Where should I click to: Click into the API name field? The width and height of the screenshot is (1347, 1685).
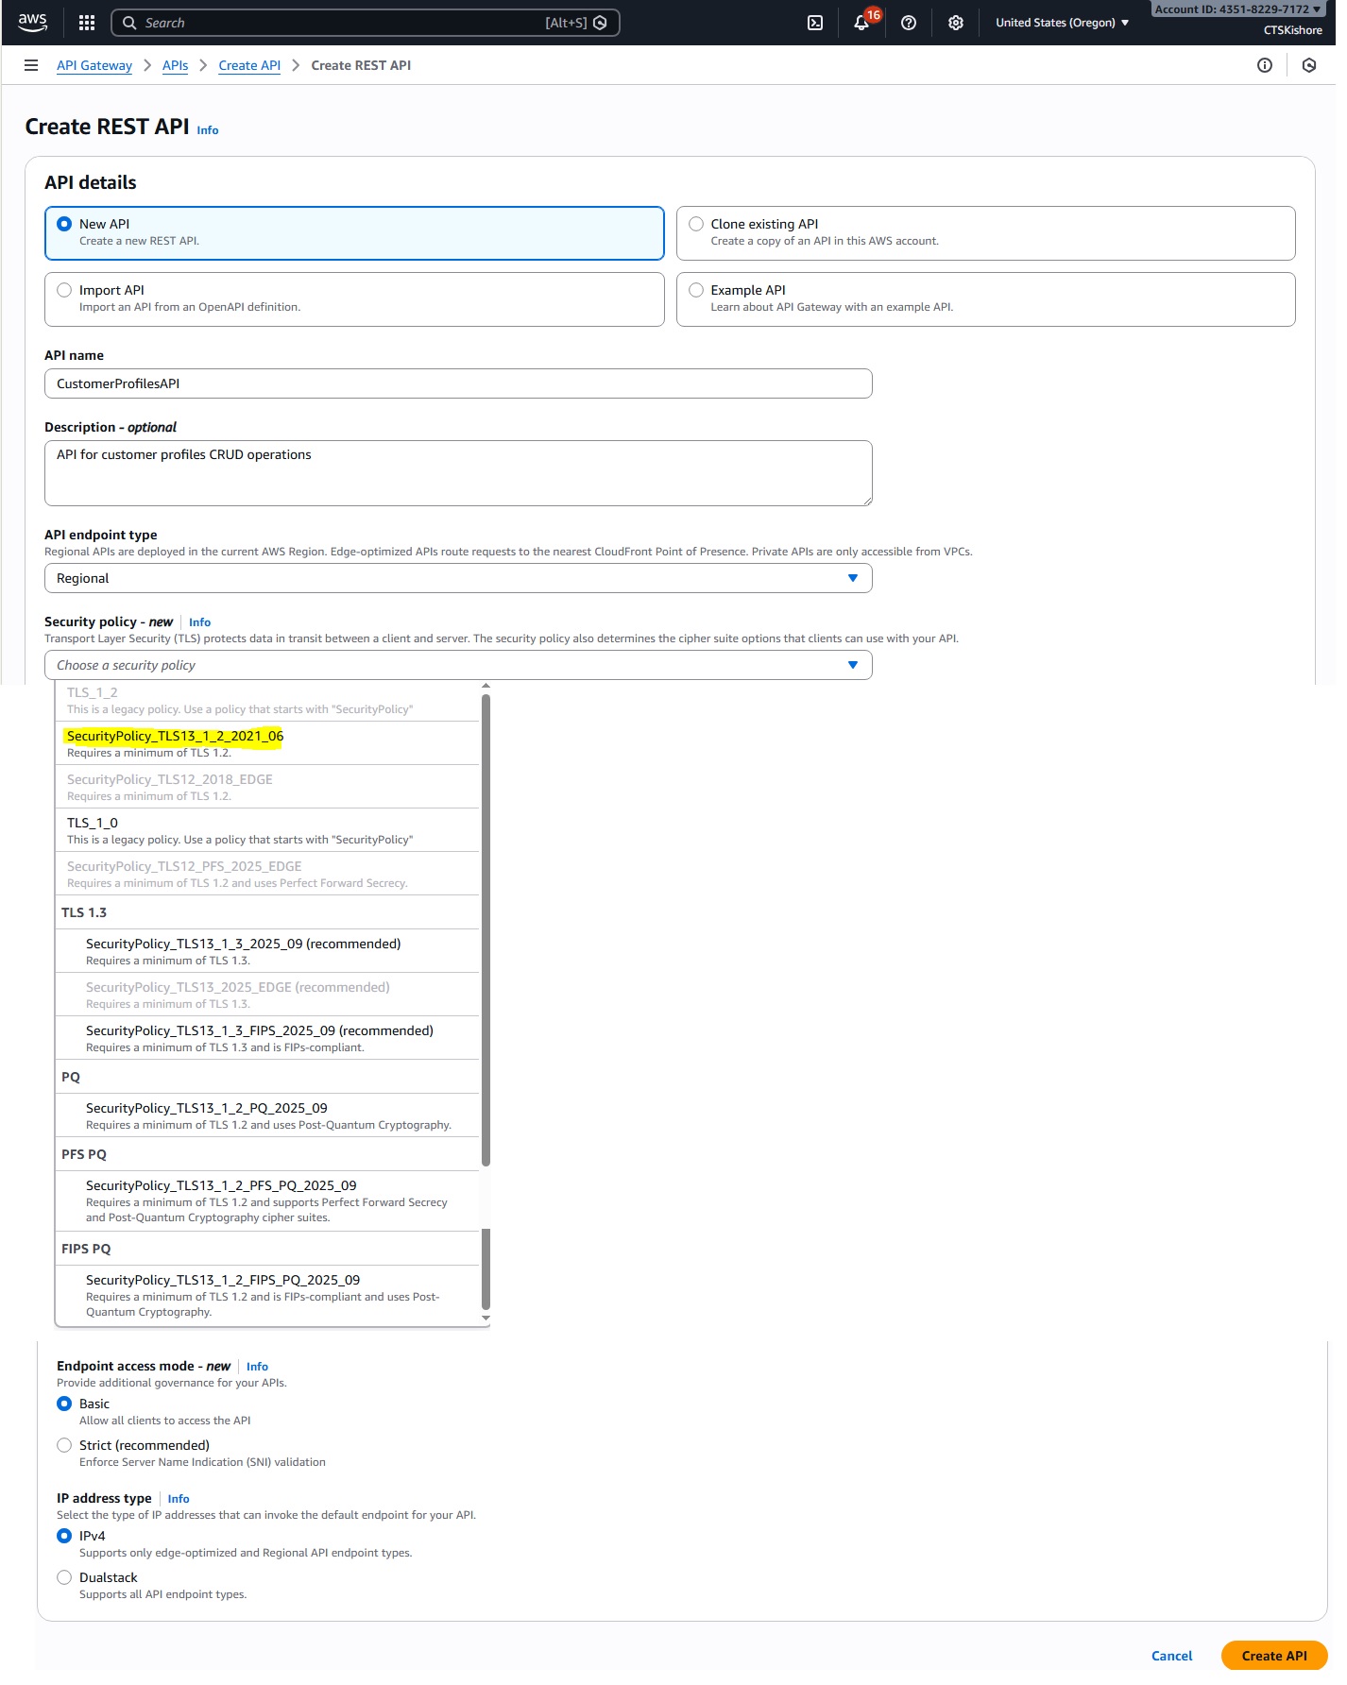(x=458, y=383)
